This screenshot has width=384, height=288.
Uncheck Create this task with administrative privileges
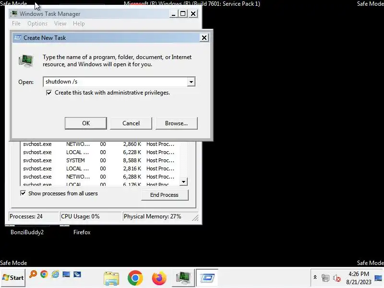[49, 93]
